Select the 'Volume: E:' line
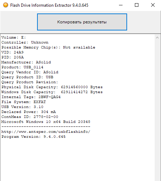The height and width of the screenshot is (181, 161). click(x=13, y=38)
